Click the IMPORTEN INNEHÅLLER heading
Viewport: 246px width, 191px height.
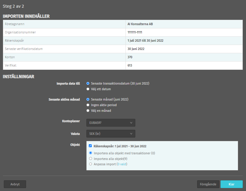(x=26, y=16)
